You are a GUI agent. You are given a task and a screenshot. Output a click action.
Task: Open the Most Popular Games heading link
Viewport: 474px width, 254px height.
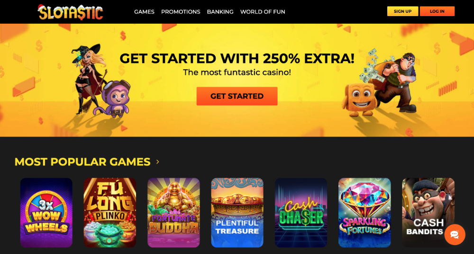tap(82, 162)
